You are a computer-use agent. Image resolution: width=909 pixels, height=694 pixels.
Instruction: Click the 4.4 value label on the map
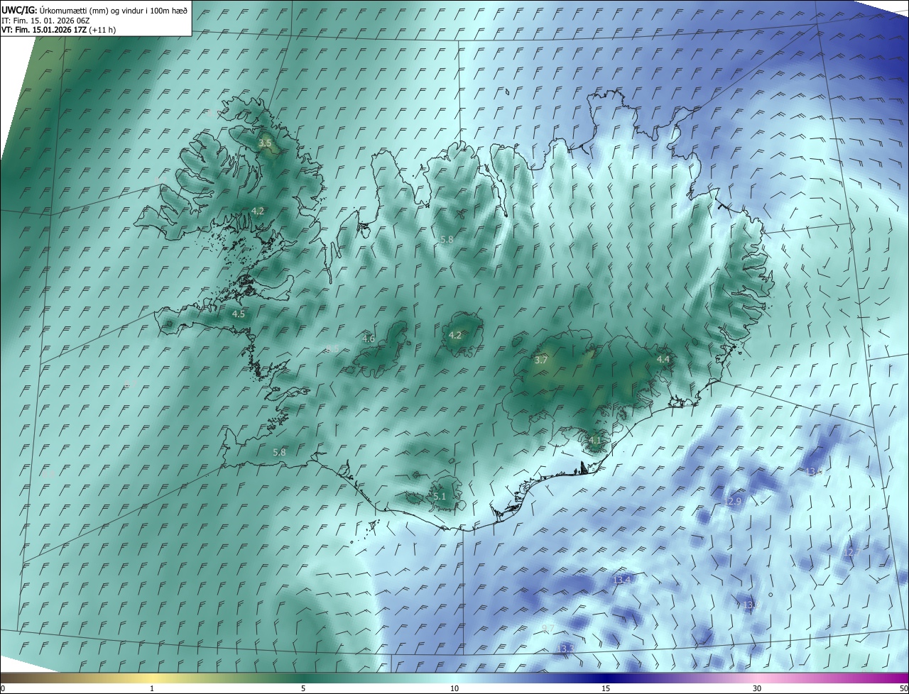pos(663,360)
